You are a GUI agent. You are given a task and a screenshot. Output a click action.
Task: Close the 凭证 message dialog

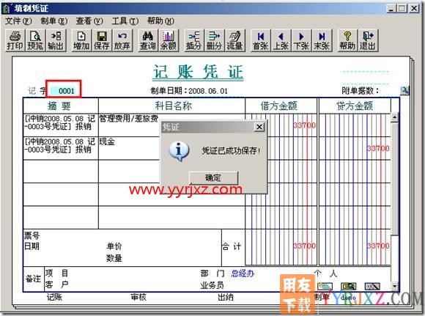(259, 127)
